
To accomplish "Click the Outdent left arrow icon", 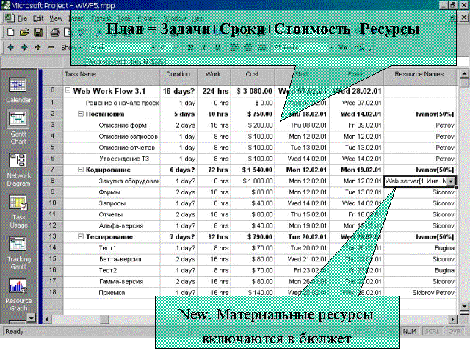I will click(x=11, y=48).
